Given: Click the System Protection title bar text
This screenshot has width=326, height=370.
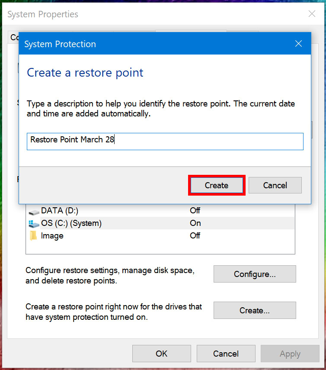Looking at the screenshot, I should 60,44.
